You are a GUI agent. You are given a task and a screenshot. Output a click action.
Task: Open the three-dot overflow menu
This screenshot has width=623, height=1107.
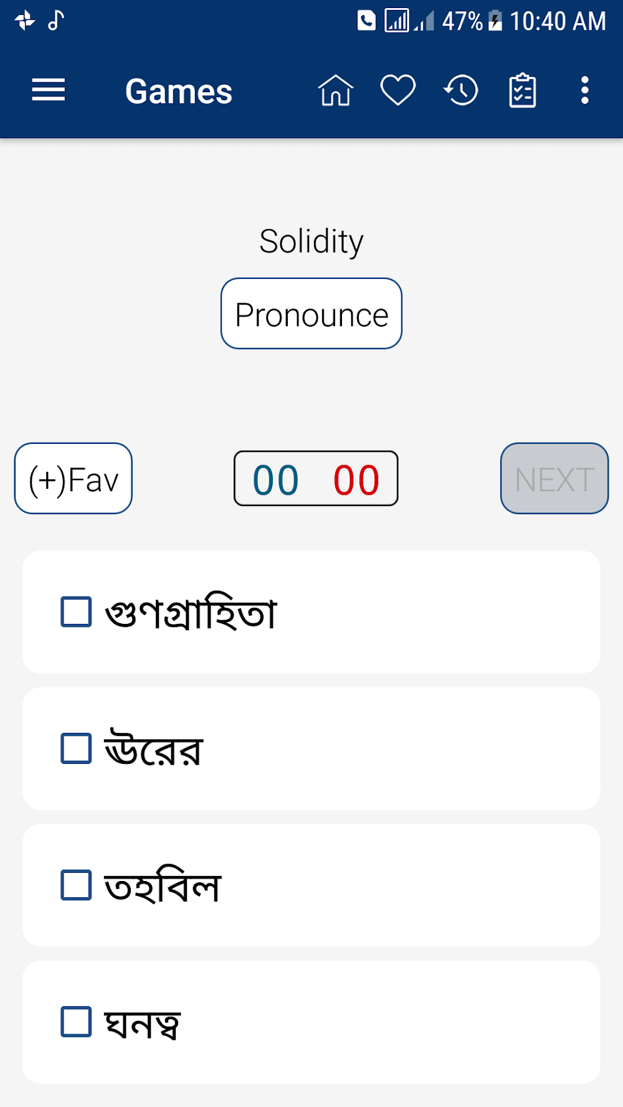pos(584,91)
